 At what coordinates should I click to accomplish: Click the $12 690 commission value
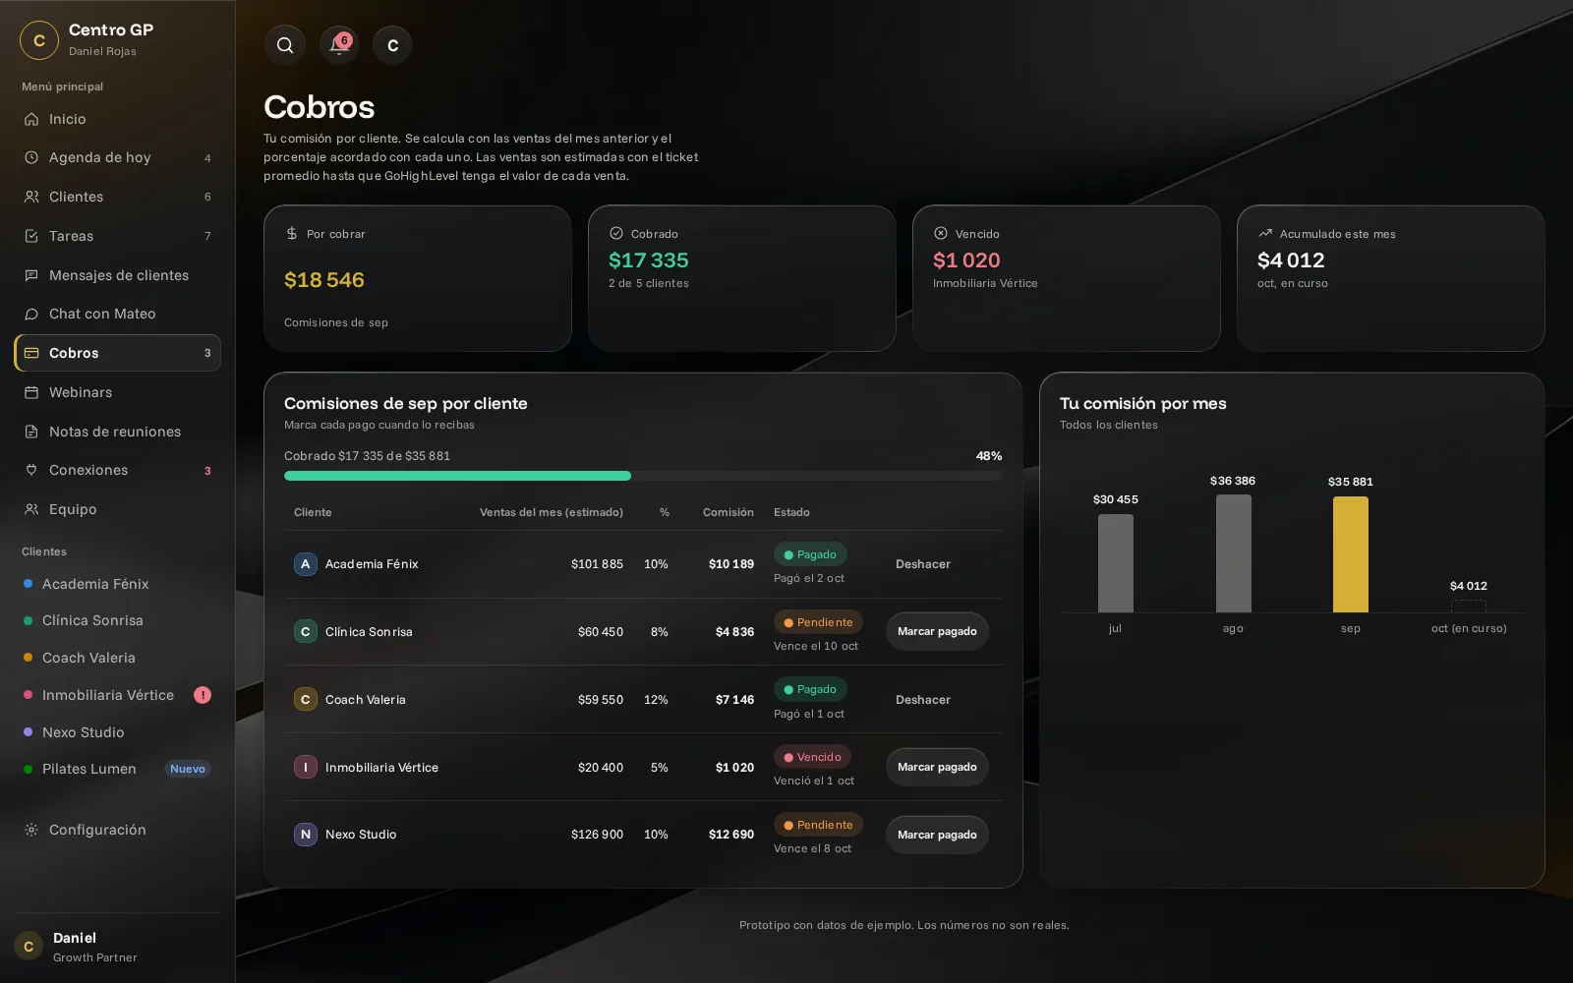(731, 835)
